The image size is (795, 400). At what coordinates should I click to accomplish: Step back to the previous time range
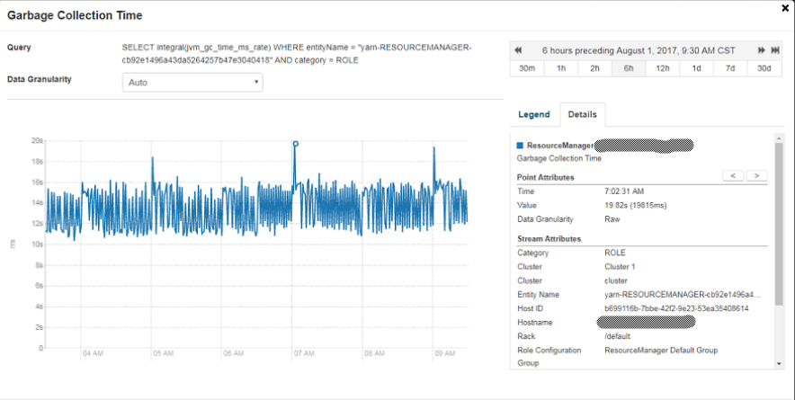coord(519,49)
